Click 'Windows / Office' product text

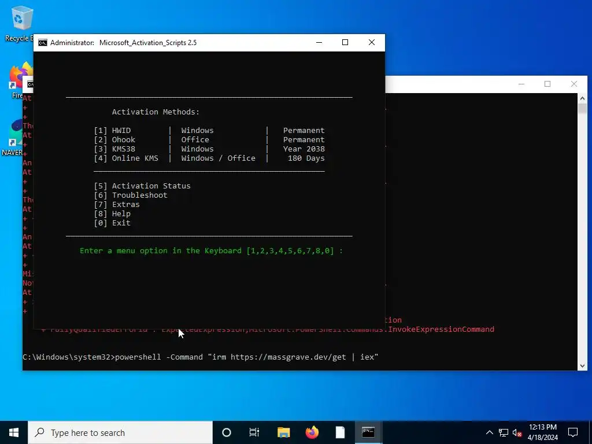pos(218,158)
